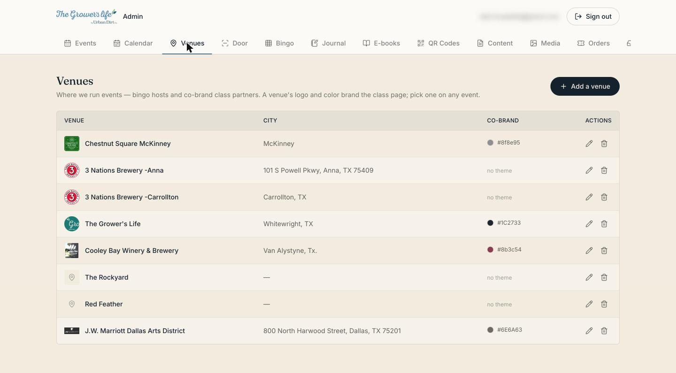
Task: Edit 3 Nations Brewery -Carrollton pencil icon
Action: (x=589, y=197)
